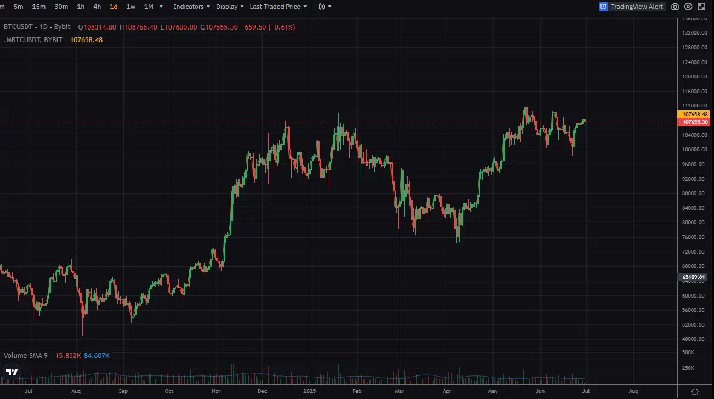Switch to the 4h interval
Screen dimensions: 714x399
97,7
